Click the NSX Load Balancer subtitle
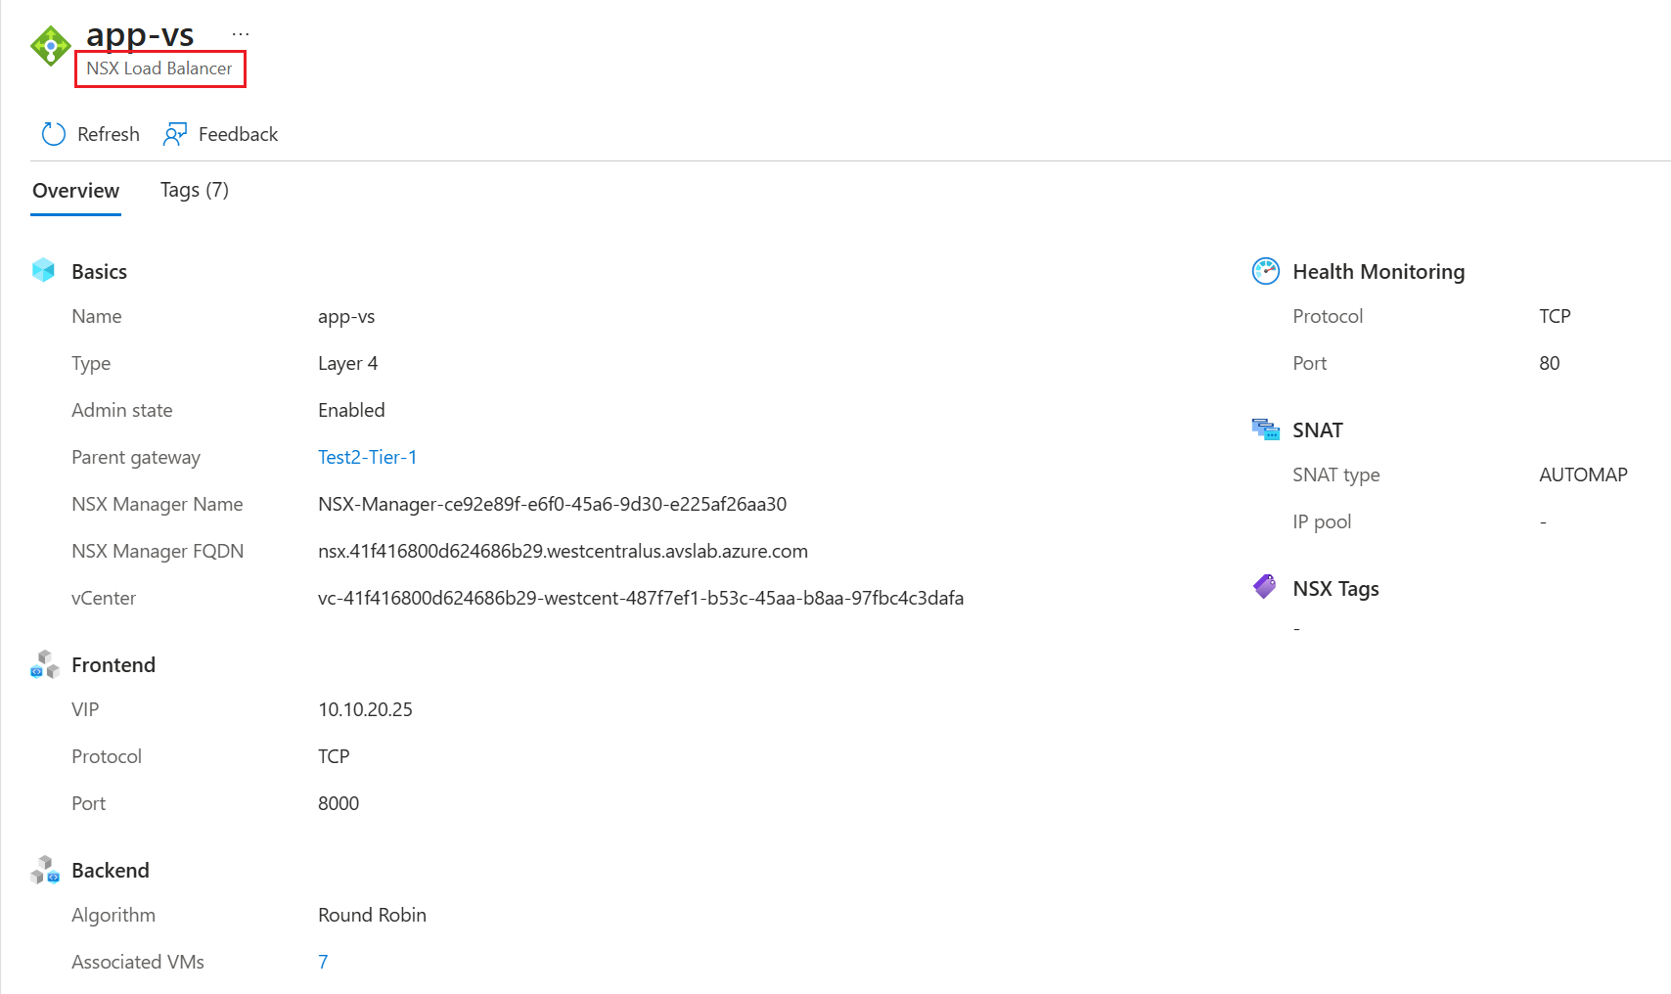The height and width of the screenshot is (994, 1671). (x=159, y=68)
